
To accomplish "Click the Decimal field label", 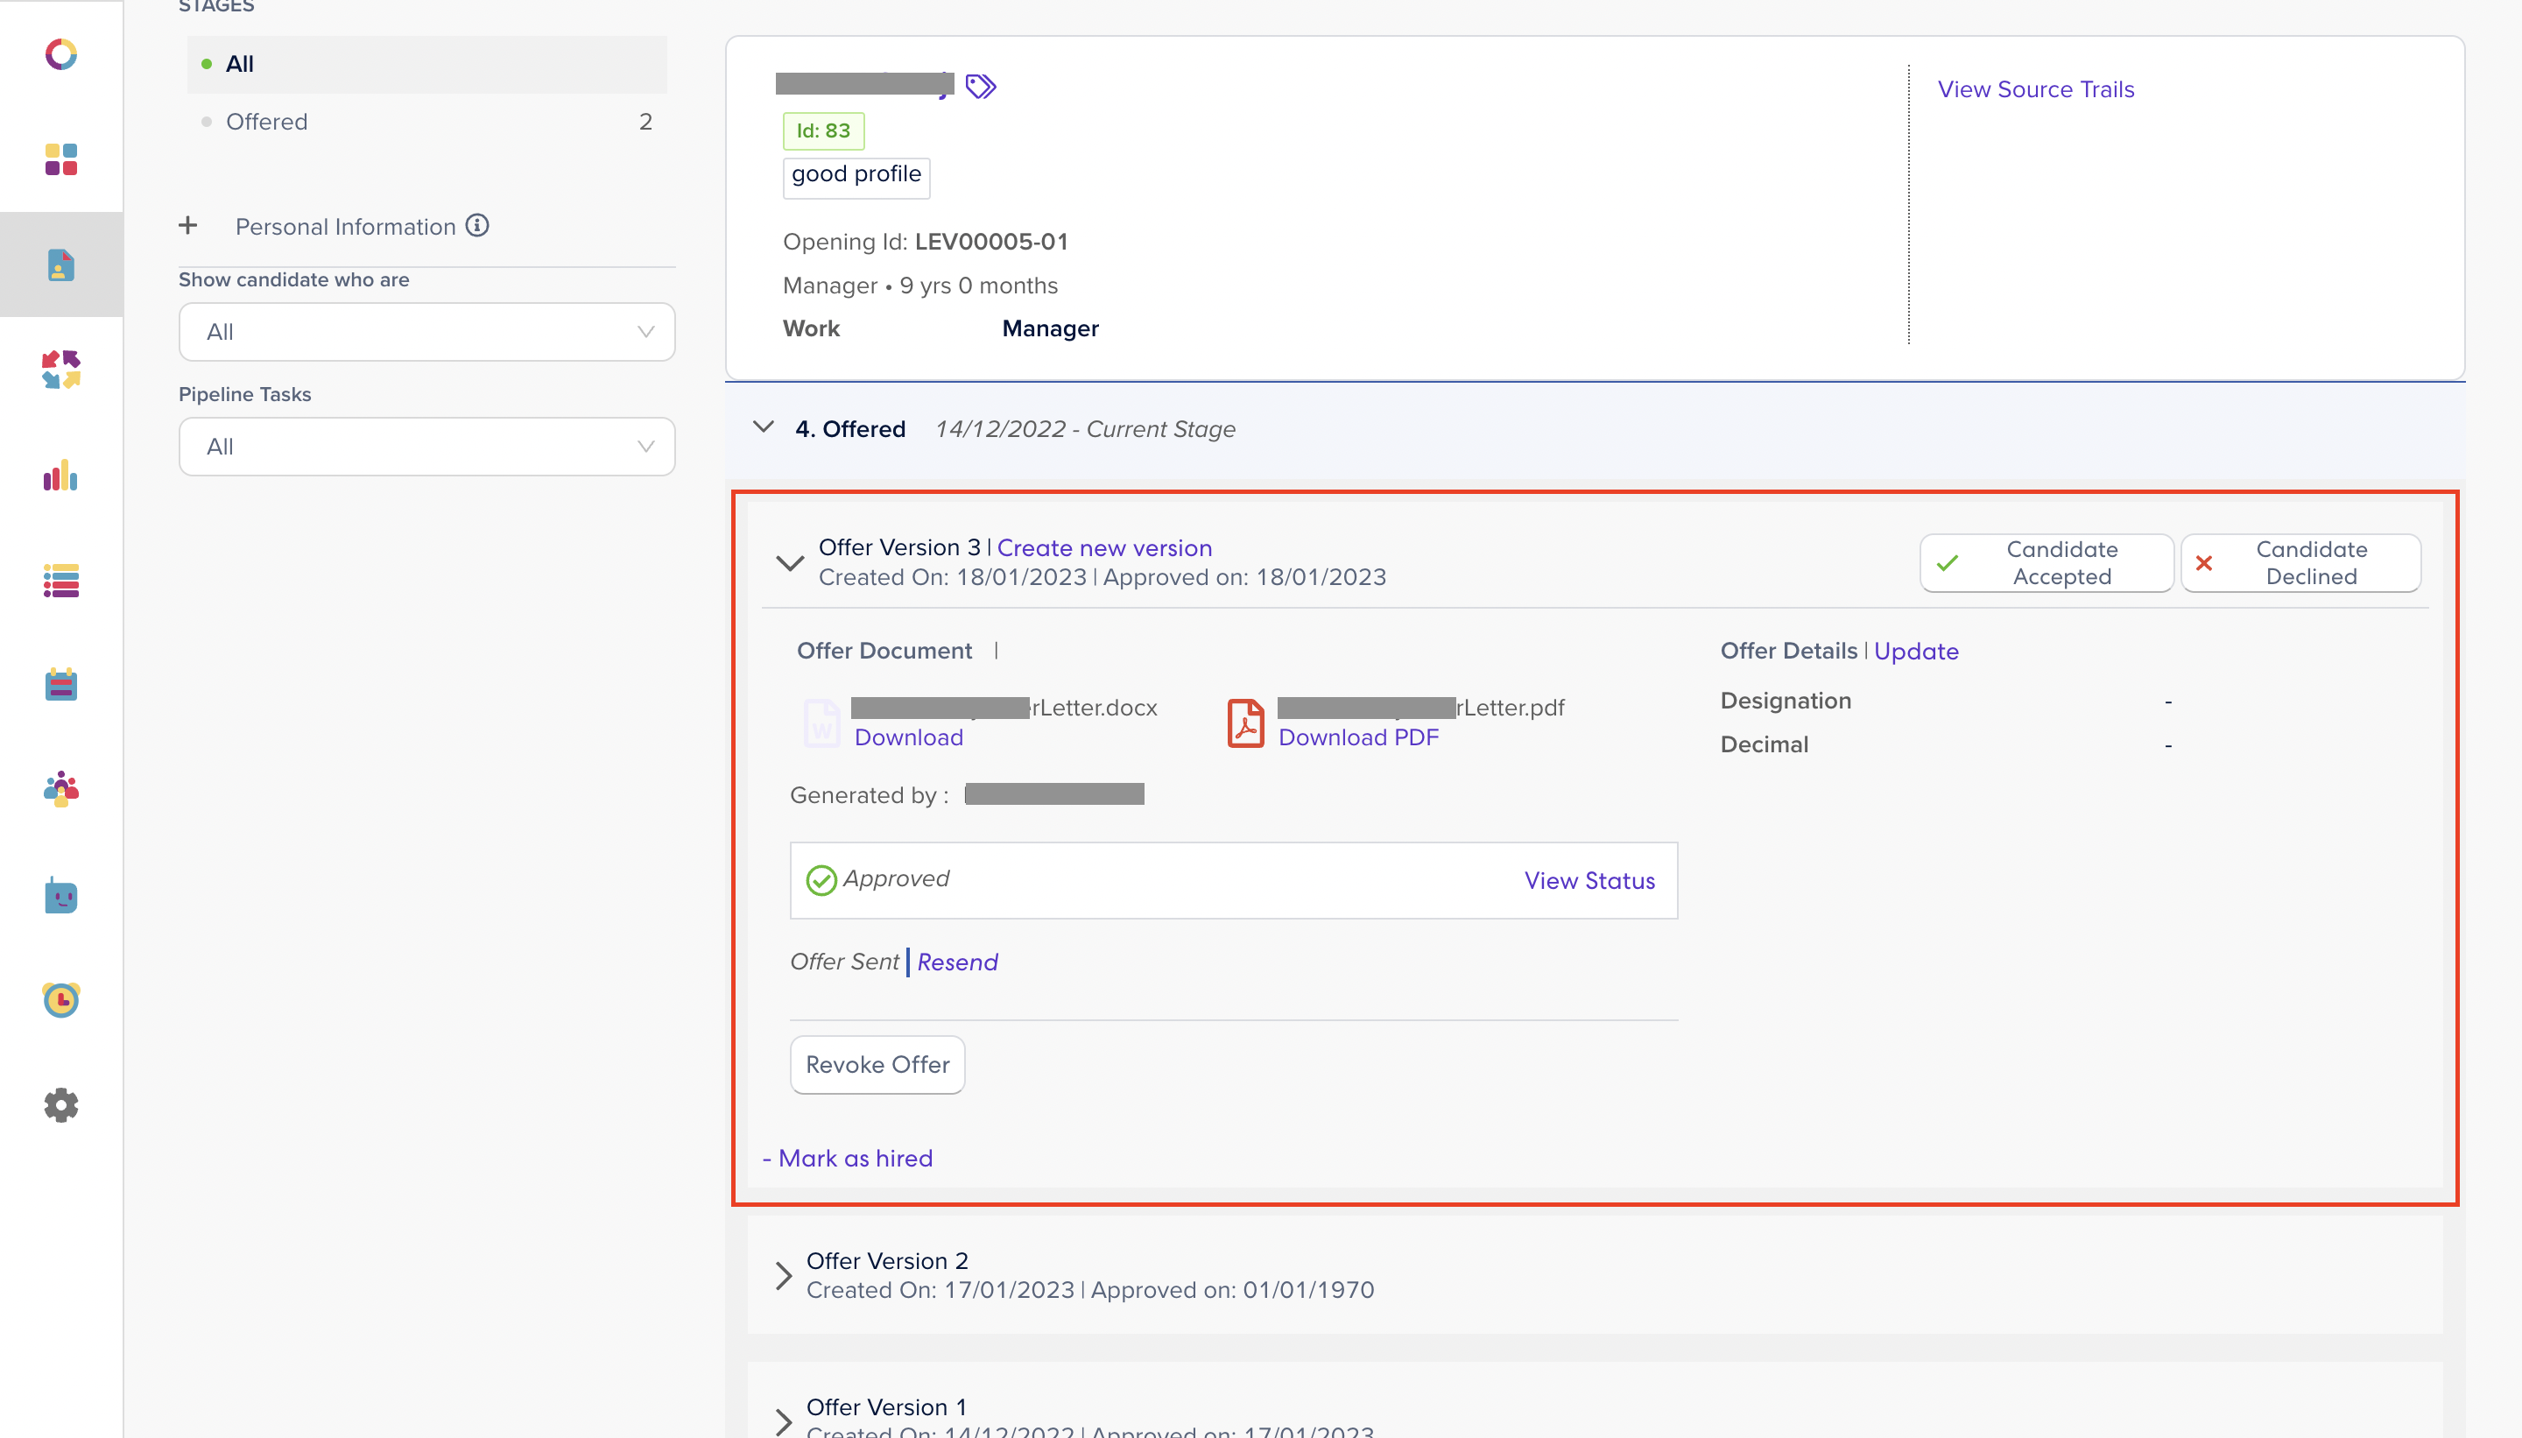I will point(1764,745).
